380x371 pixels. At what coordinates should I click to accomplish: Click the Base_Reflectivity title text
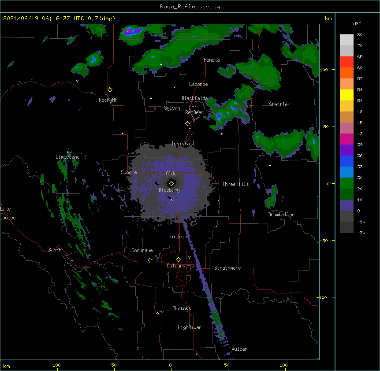point(190,7)
